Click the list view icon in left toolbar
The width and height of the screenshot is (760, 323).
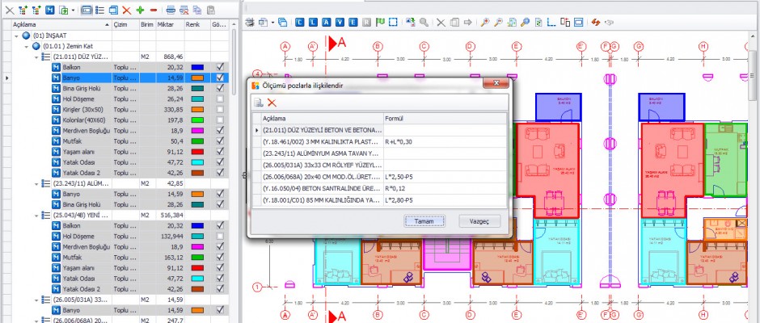[x=99, y=10]
